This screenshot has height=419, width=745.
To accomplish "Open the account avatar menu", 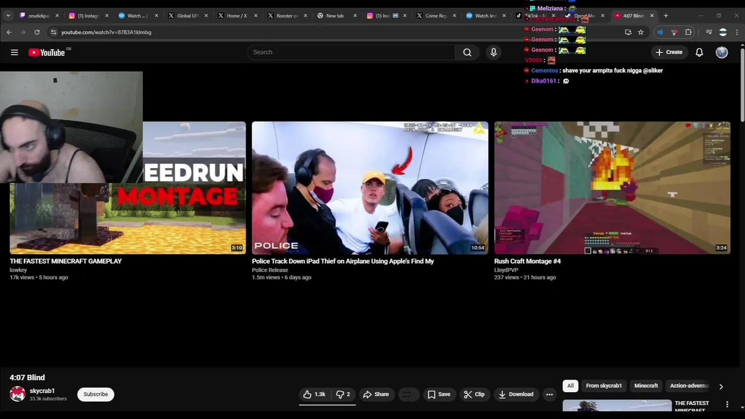I will 722,52.
